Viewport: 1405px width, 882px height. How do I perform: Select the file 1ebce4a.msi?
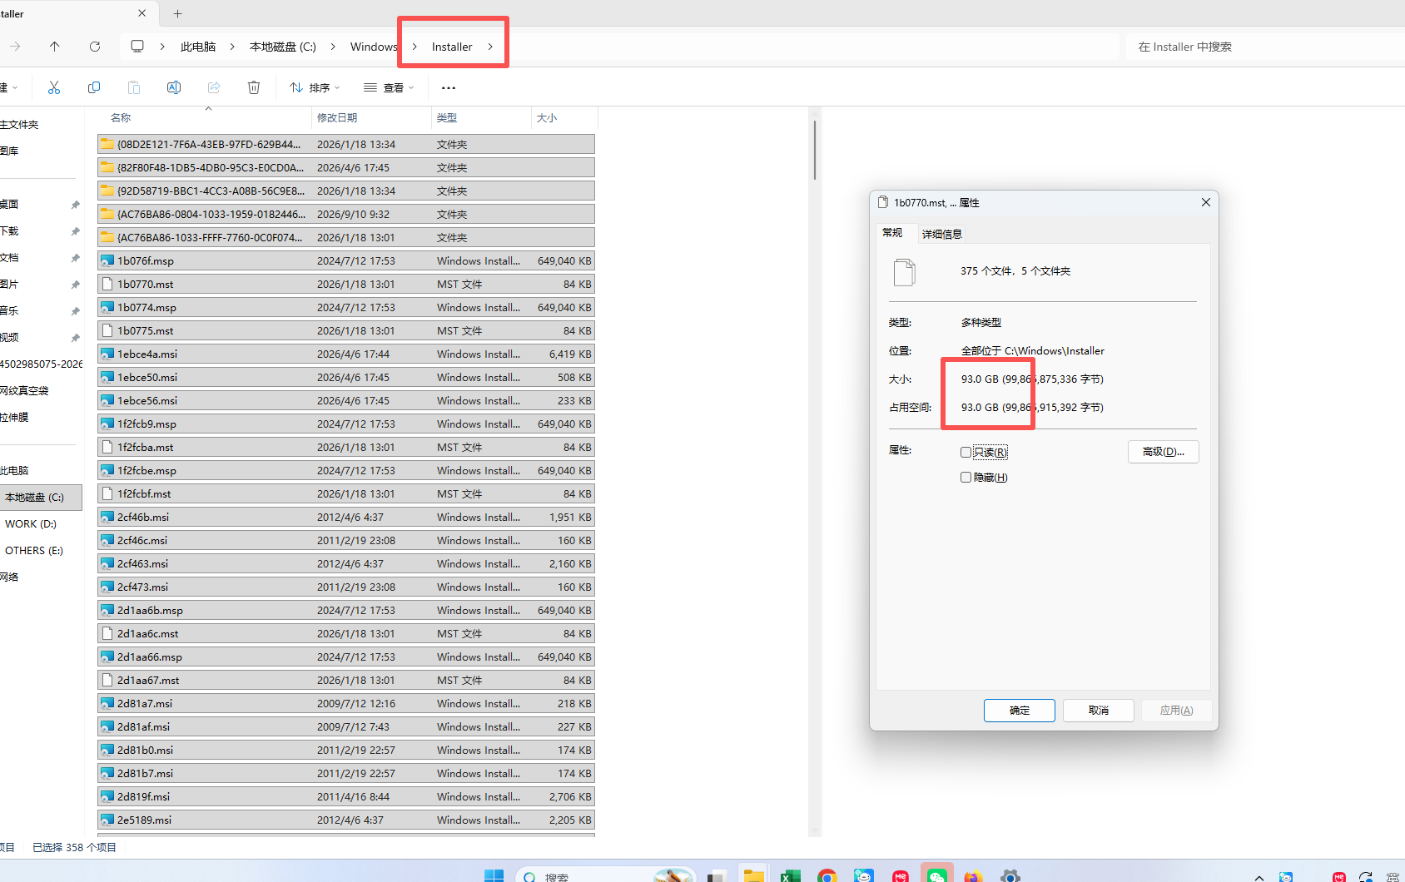coord(346,354)
